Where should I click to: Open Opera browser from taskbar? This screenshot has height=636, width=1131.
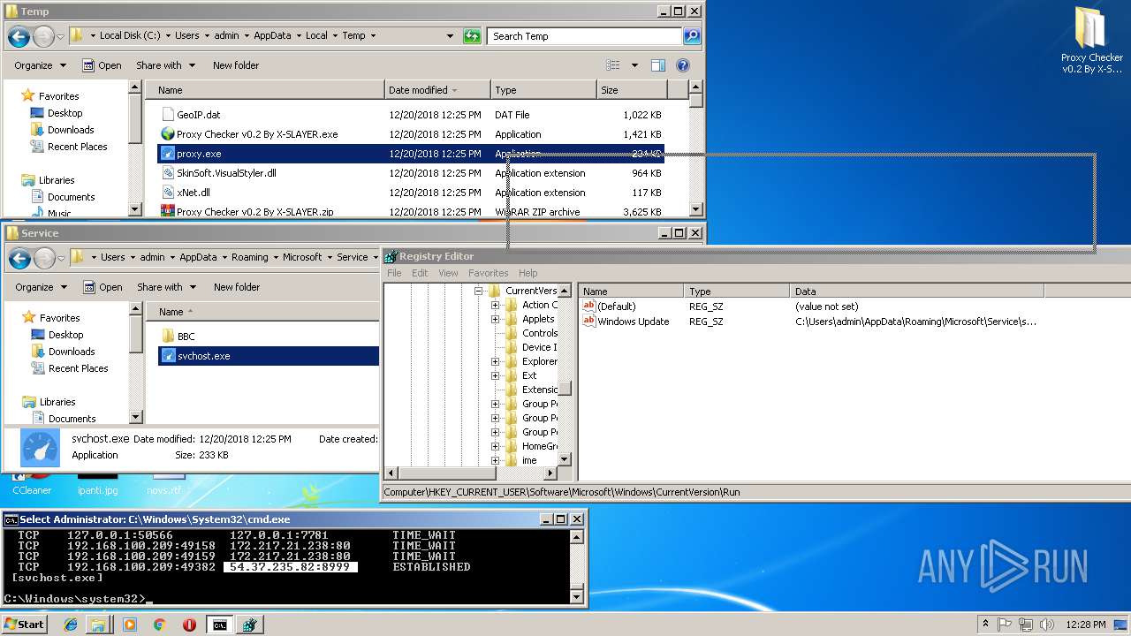point(189,625)
